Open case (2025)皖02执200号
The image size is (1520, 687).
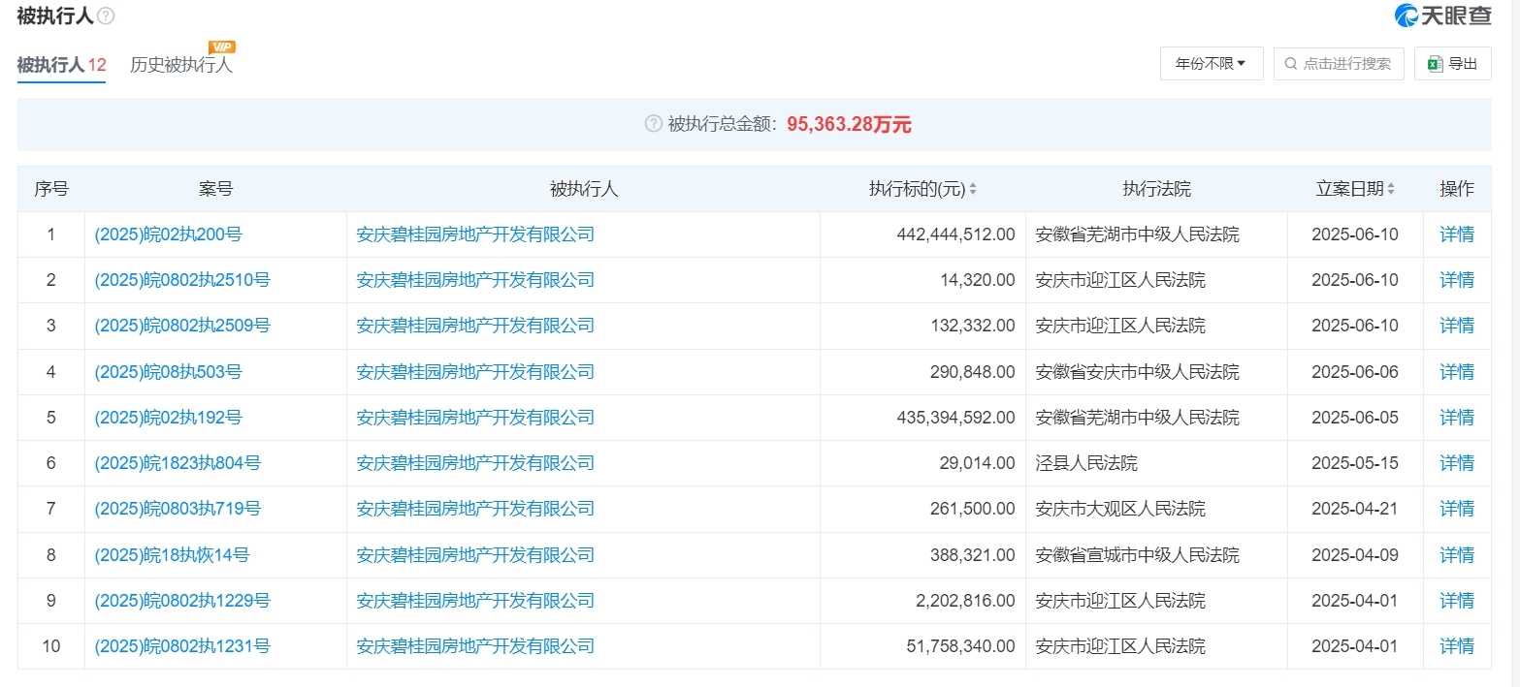(169, 234)
